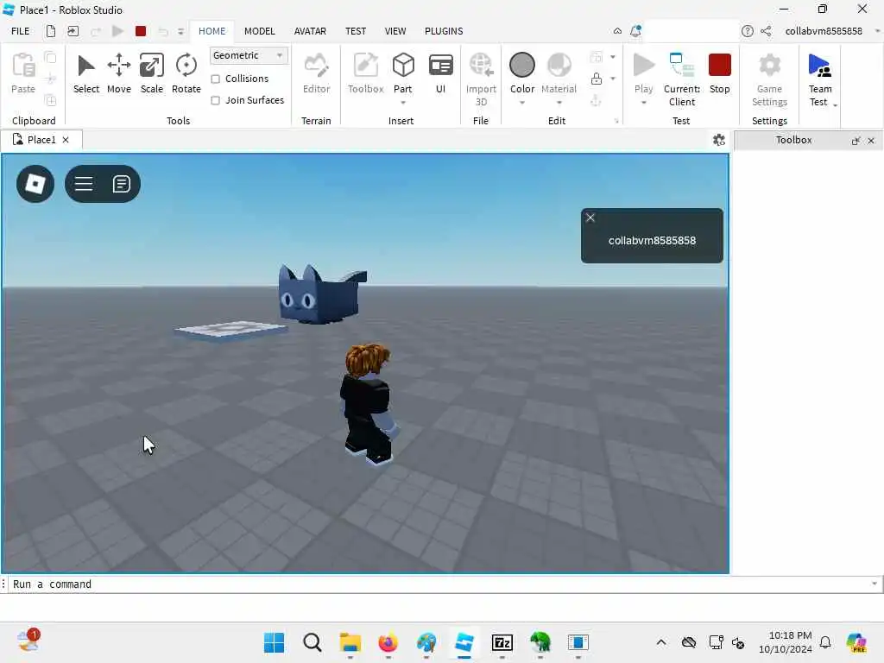Switch to the TEST ribbon tab
884x663 pixels.
(x=356, y=31)
